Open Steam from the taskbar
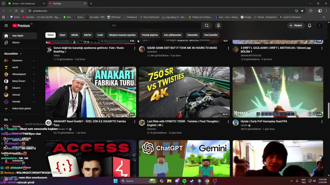330x185 pixels. pyautogui.click(x=192, y=181)
